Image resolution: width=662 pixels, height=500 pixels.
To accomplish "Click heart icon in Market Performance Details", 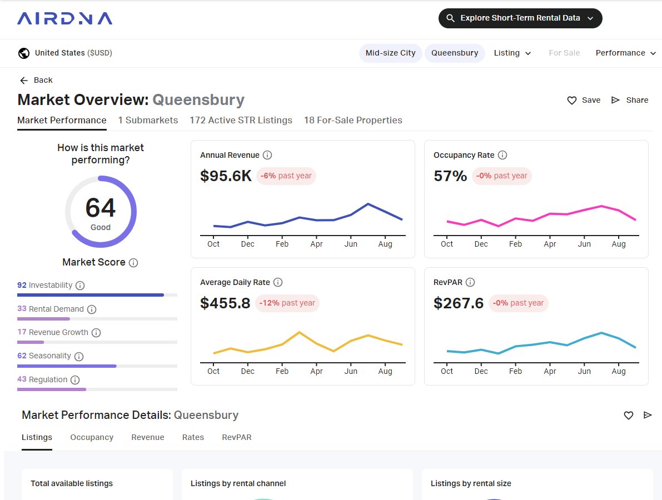I will [x=629, y=415].
